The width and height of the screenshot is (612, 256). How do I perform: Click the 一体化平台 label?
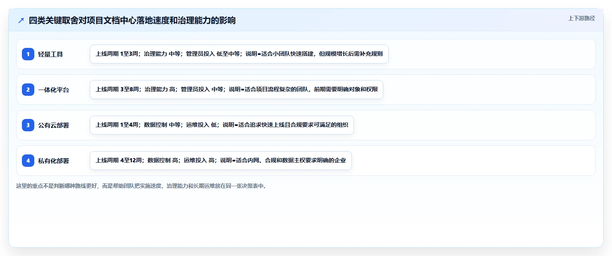[x=53, y=90]
